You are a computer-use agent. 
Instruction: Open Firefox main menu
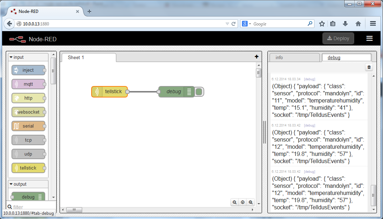[373, 24]
